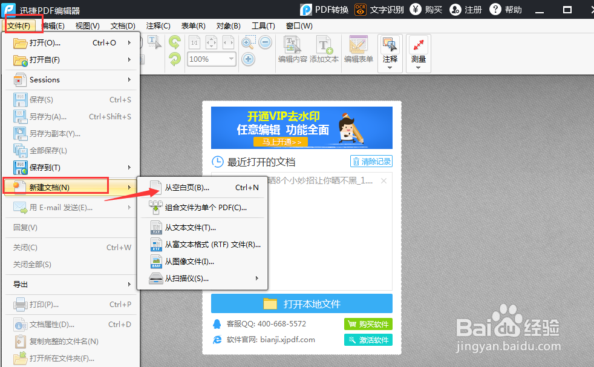
Task: Click the 保存到(T) icon
Action: coord(20,168)
